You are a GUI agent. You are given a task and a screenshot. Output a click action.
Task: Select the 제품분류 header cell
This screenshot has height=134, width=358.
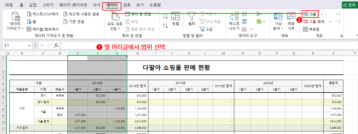22,89
